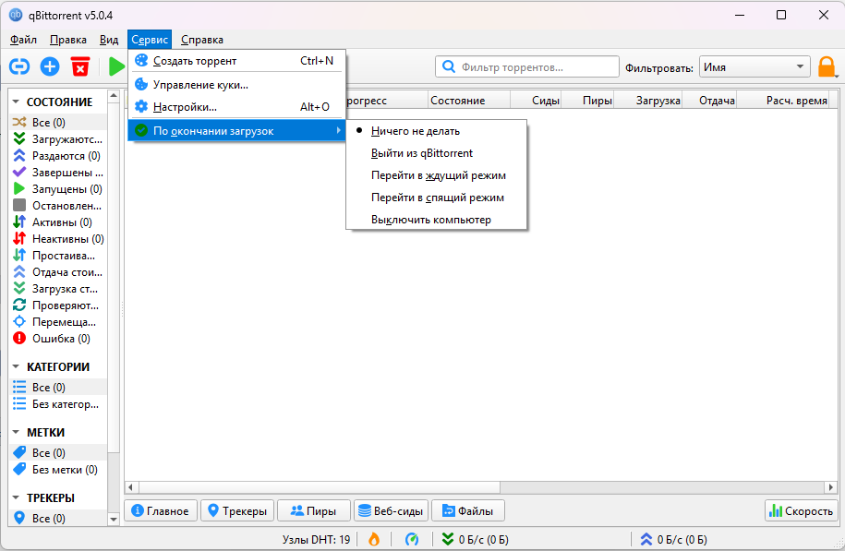The width and height of the screenshot is (845, 551).
Task: Choose Перейти в ждущий режим option
Action: point(436,175)
